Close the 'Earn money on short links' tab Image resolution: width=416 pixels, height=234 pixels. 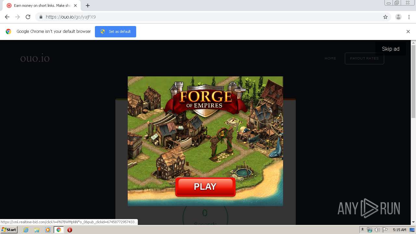pos(75,6)
